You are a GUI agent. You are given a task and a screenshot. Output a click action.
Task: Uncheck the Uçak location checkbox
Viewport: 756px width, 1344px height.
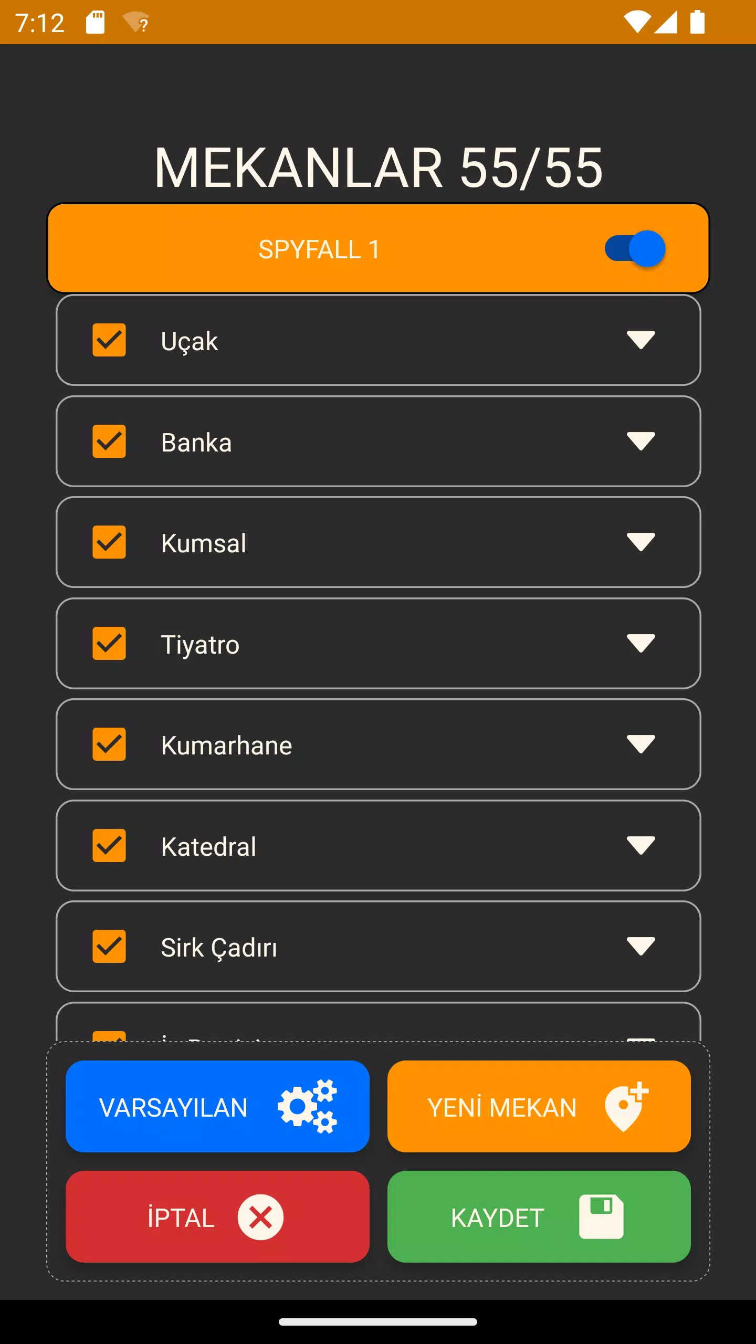click(109, 340)
